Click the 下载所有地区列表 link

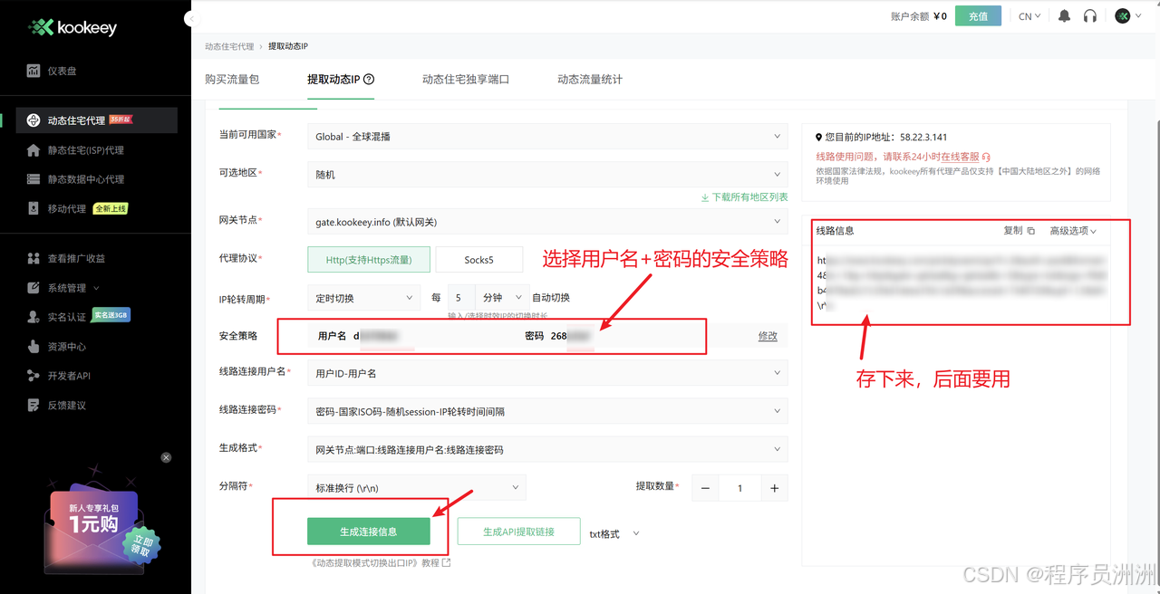pyautogui.click(x=744, y=197)
